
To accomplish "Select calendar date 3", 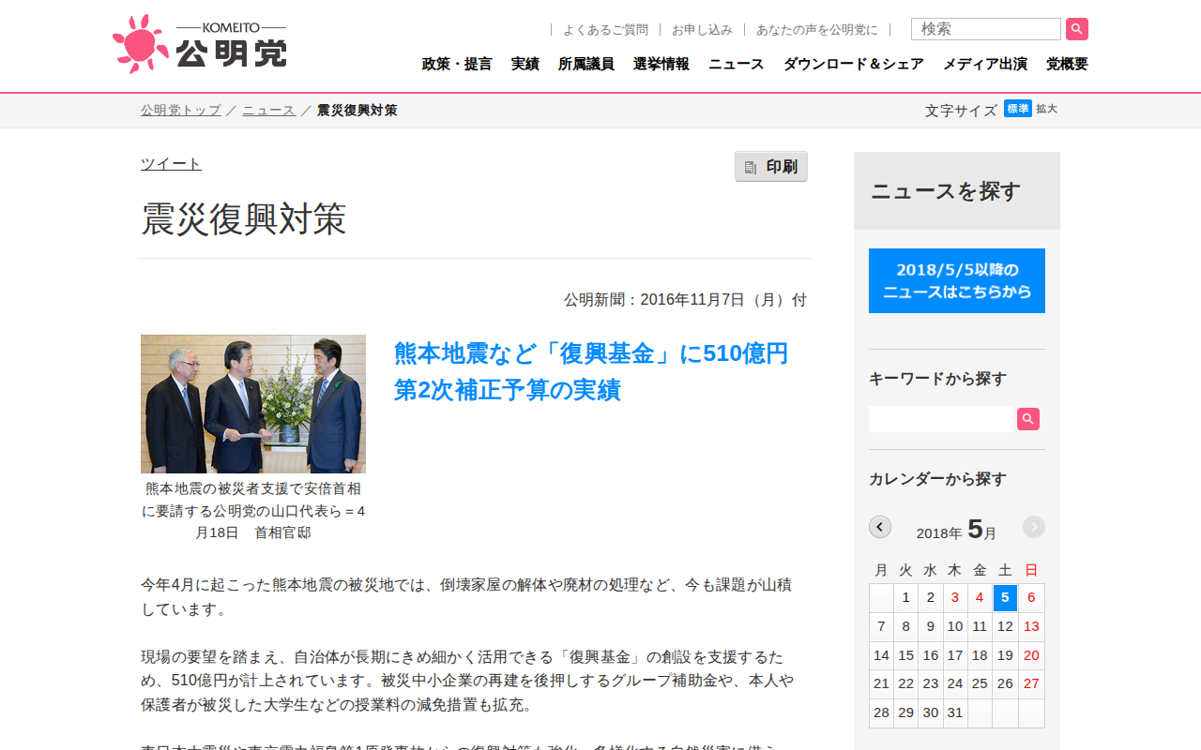I will pos(955,597).
